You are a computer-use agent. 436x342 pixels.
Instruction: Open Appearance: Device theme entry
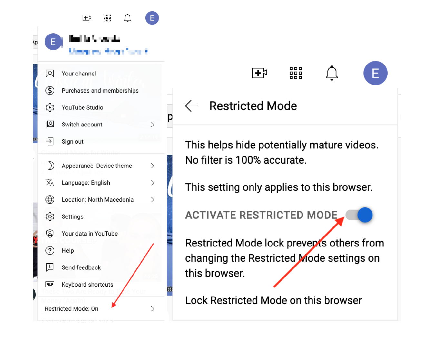click(101, 166)
